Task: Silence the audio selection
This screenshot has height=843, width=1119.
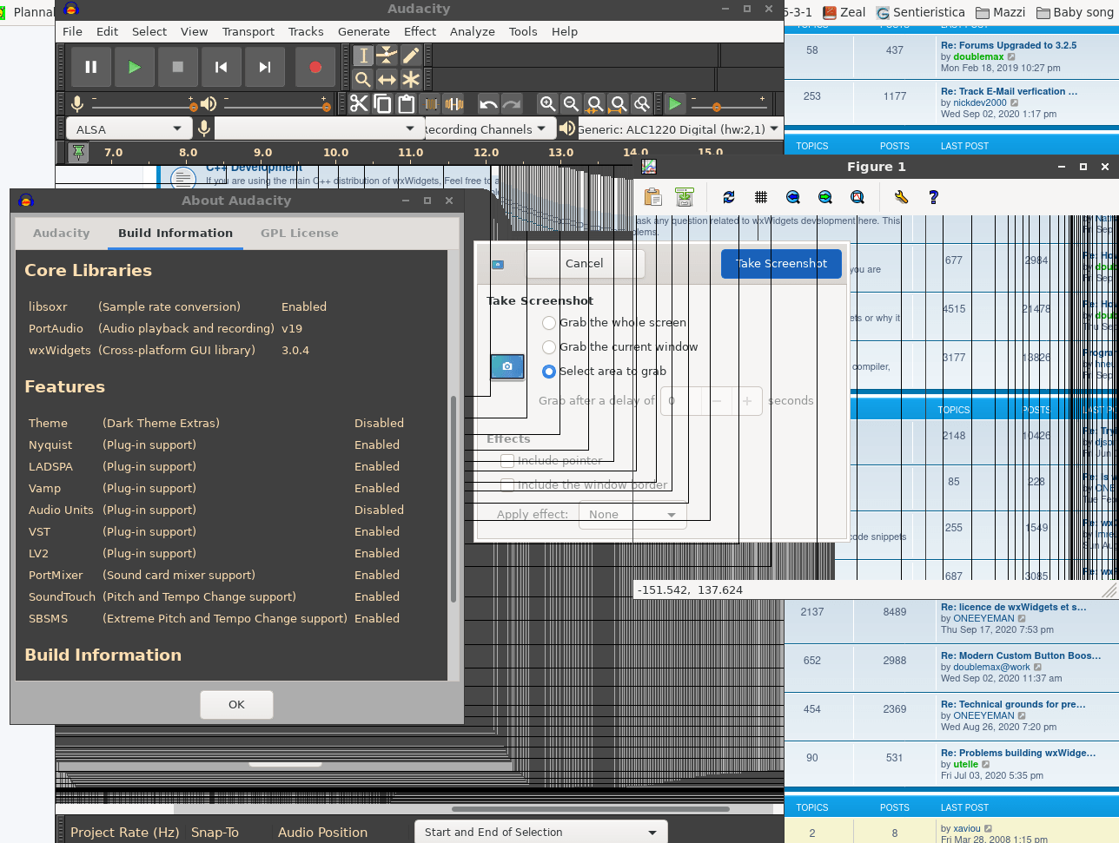Action: click(x=454, y=104)
